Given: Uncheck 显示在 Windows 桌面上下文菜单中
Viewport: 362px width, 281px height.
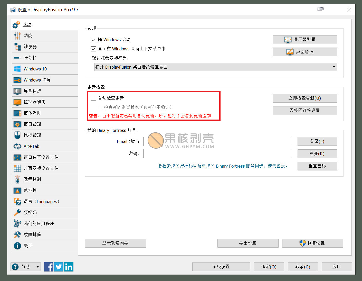Looking at the screenshot, I should click(x=93, y=49).
